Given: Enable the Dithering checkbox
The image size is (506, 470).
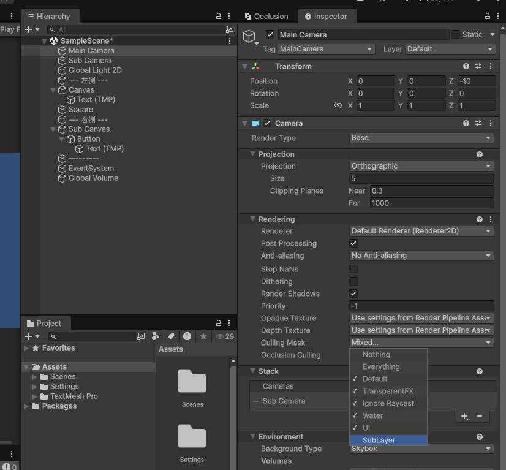Looking at the screenshot, I should point(353,281).
